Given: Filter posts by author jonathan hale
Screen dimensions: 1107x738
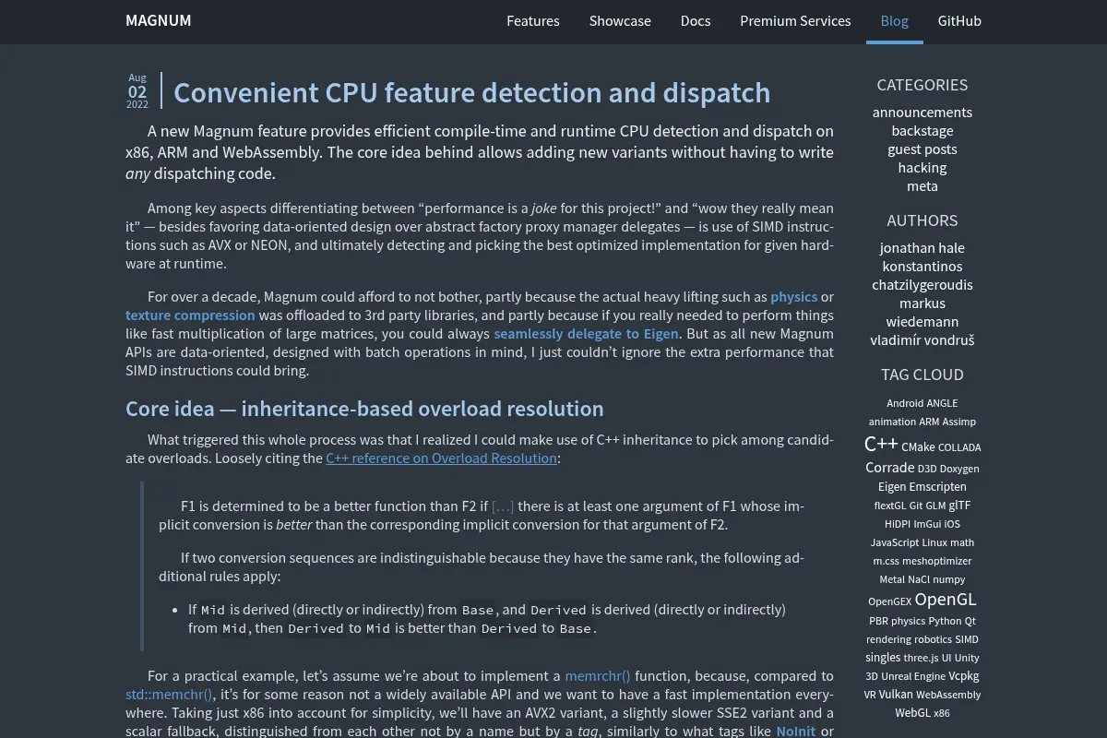Looking at the screenshot, I should 922,248.
